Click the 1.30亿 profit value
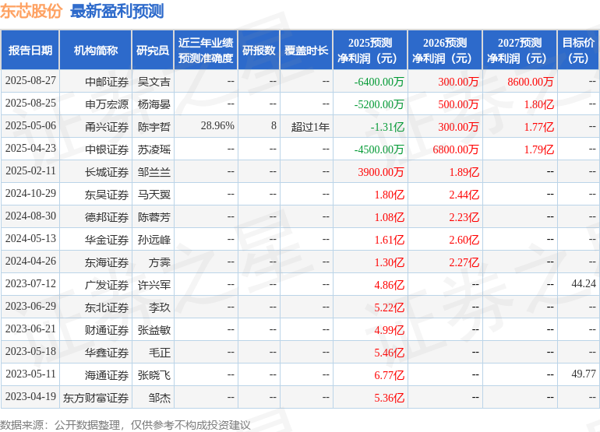 (389, 262)
